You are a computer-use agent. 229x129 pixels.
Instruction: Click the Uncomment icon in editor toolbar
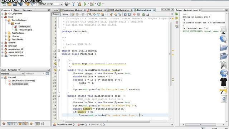click(148, 14)
